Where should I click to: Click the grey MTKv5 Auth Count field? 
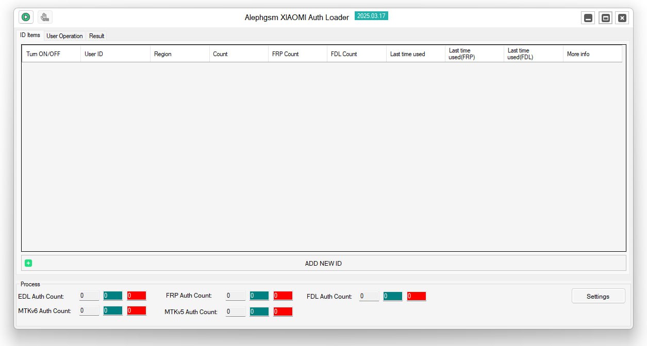pyautogui.click(x=236, y=312)
